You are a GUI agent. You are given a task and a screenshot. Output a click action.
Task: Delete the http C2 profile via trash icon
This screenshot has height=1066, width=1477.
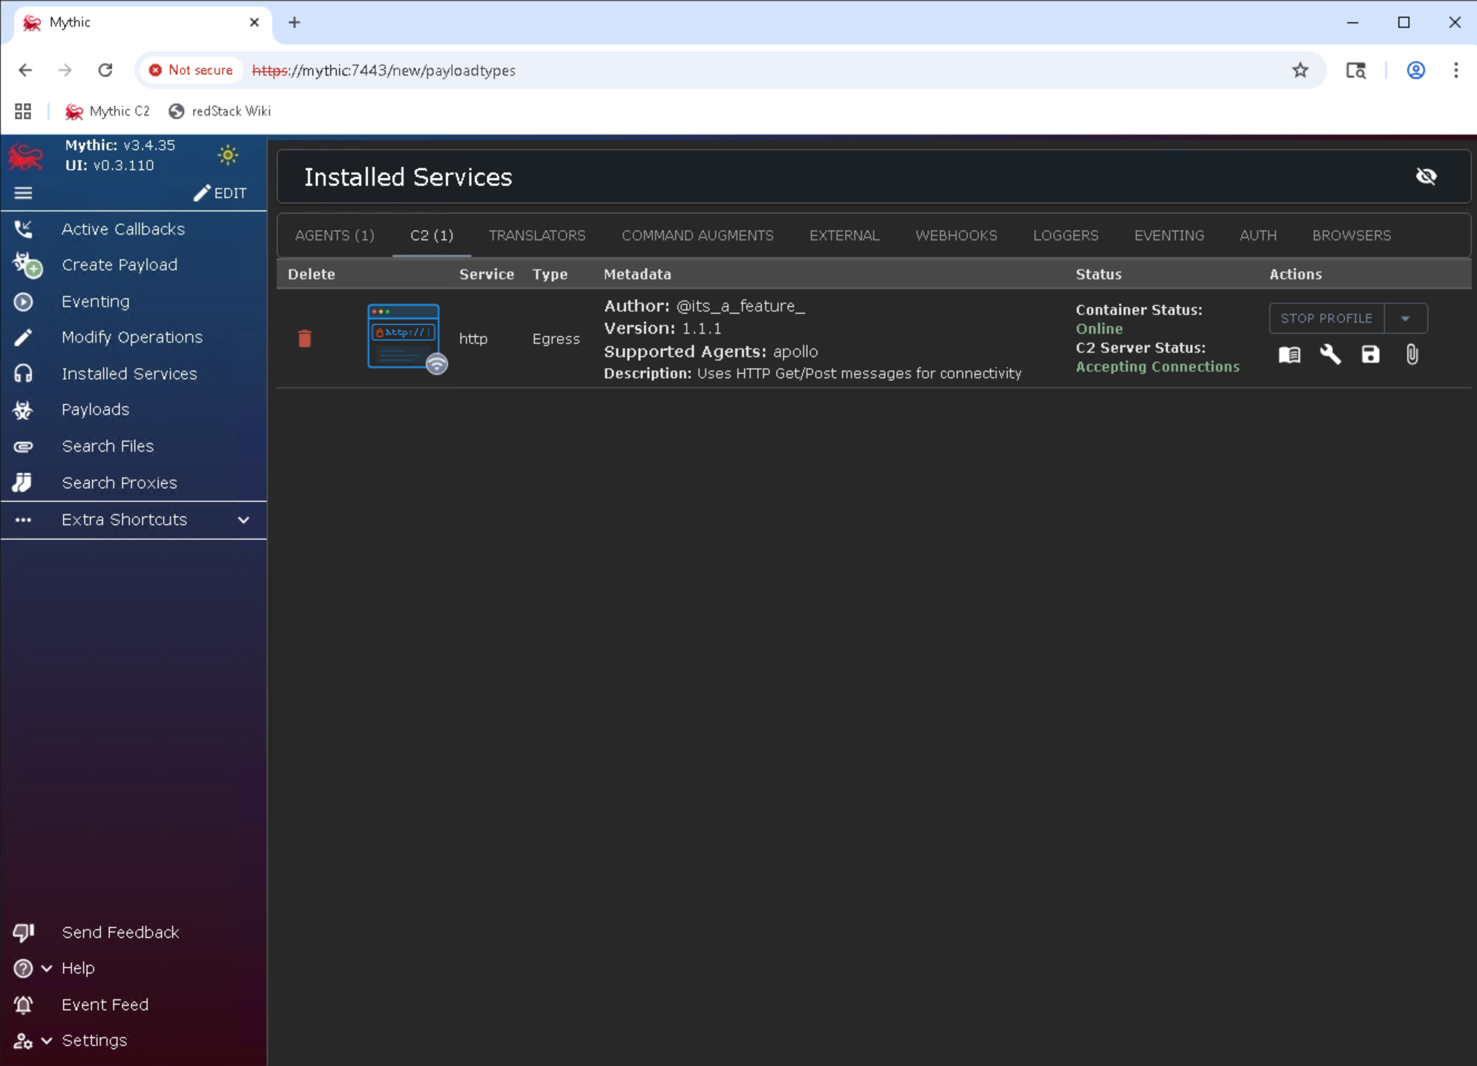pyautogui.click(x=304, y=338)
